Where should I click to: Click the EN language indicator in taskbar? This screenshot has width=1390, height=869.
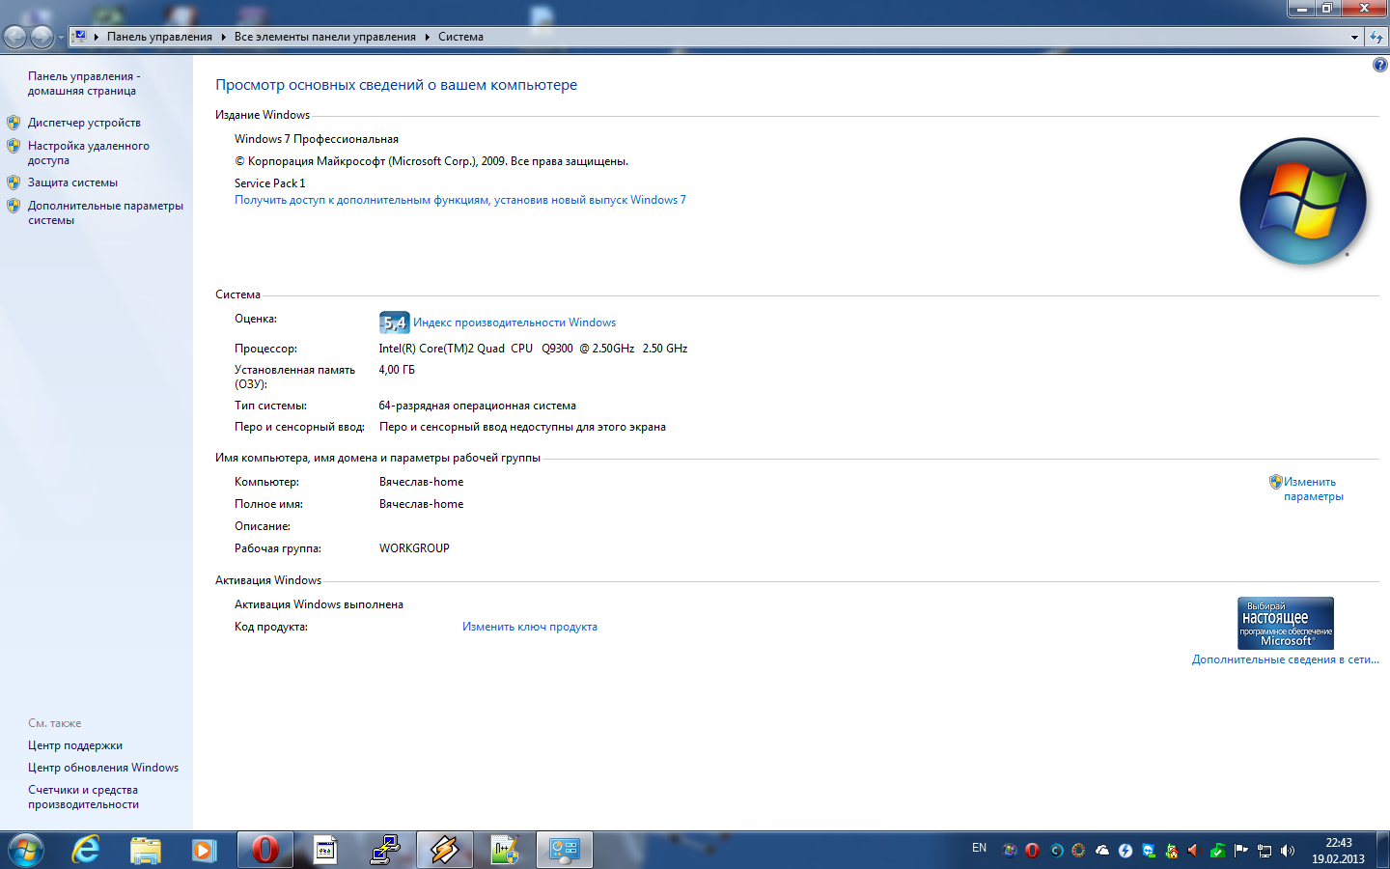979,848
